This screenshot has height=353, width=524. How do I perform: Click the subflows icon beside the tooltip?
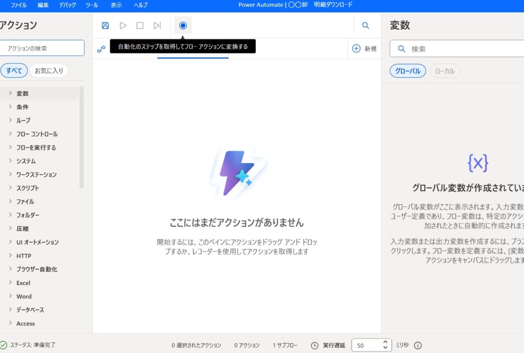[101, 49]
